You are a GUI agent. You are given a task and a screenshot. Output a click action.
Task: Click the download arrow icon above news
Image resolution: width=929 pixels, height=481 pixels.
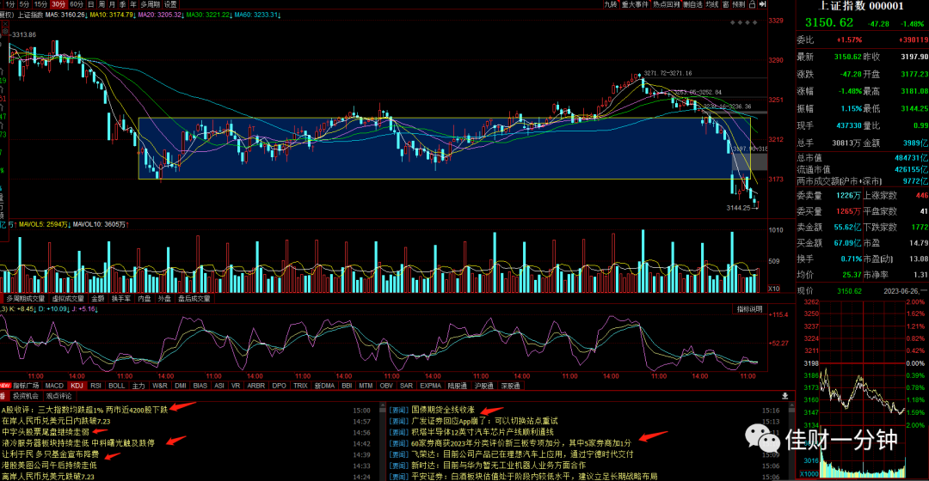(785, 396)
